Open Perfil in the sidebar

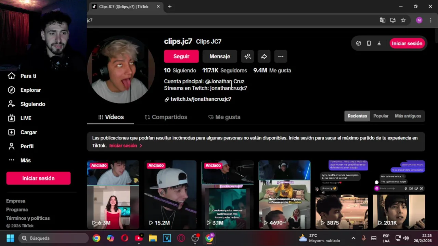tap(21, 146)
